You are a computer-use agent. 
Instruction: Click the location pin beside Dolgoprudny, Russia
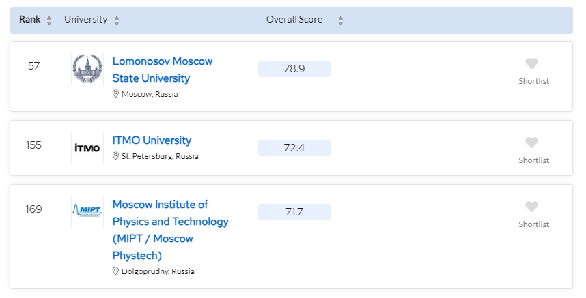point(116,271)
